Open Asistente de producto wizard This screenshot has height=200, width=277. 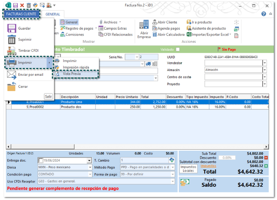click(189, 28)
